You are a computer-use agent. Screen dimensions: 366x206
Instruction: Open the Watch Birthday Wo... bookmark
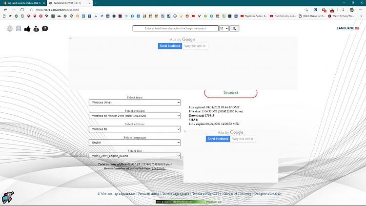[341, 16]
